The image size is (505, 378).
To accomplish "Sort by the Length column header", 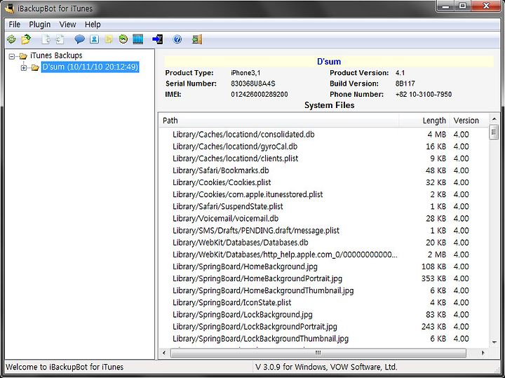I will (x=424, y=121).
